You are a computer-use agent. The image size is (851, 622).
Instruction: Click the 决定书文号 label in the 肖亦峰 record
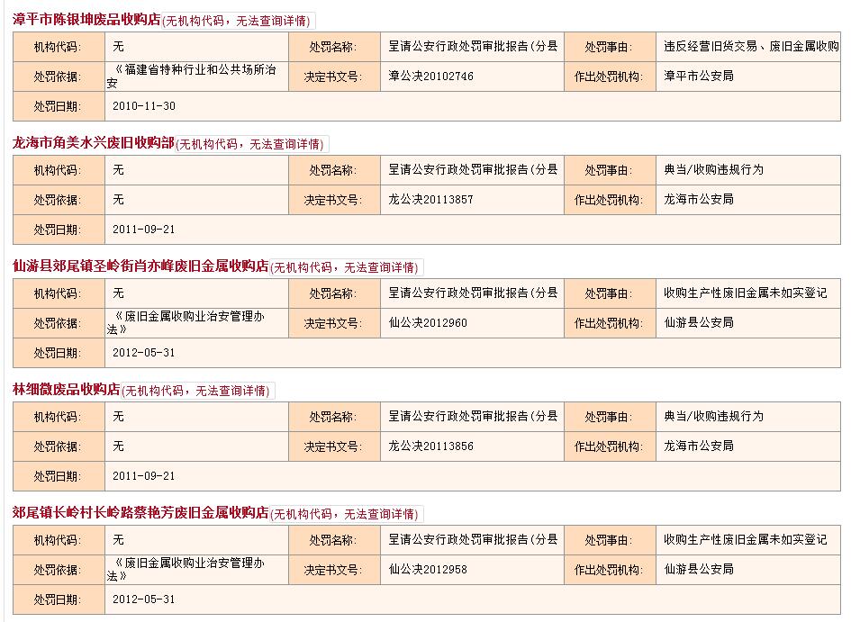click(x=333, y=323)
